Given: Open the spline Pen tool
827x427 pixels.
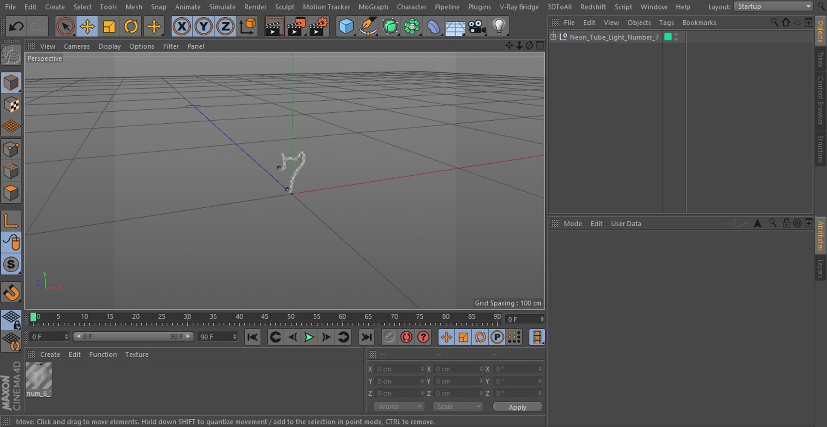Looking at the screenshot, I should point(368,27).
